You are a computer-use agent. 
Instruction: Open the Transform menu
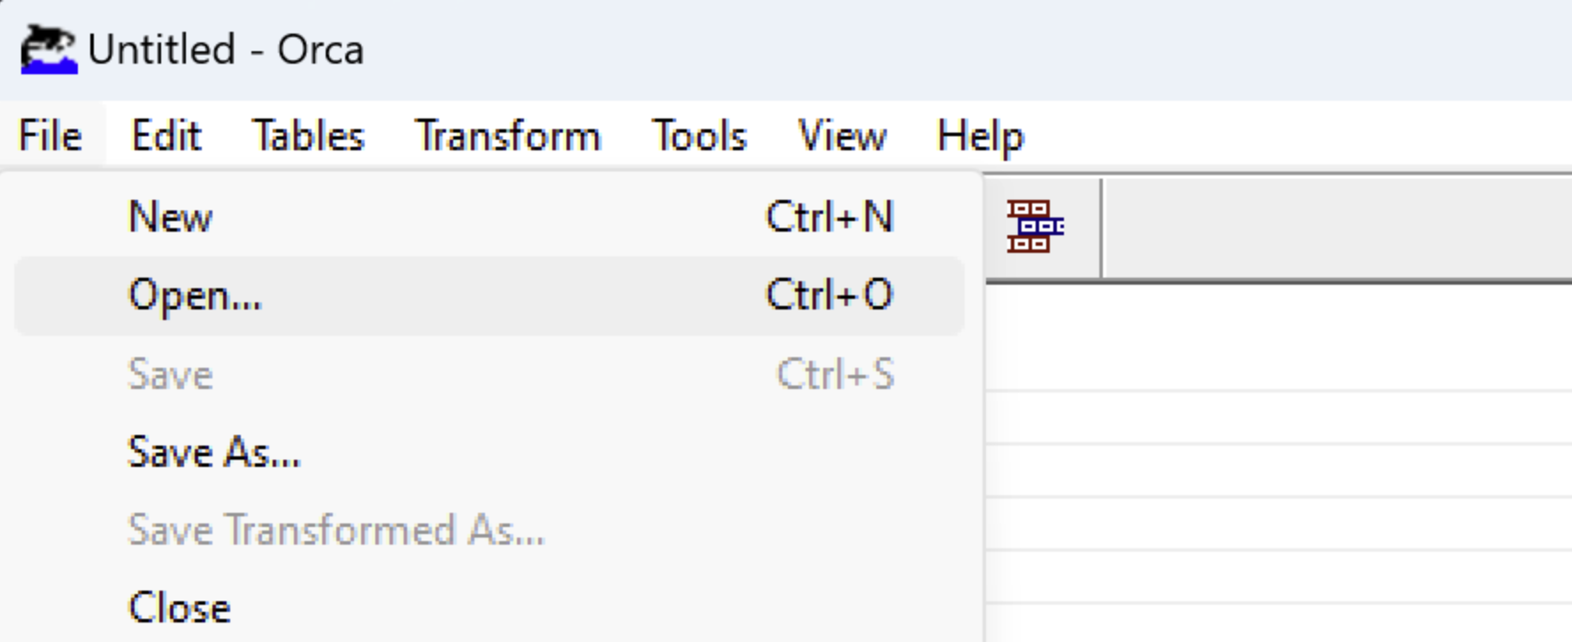coord(508,136)
